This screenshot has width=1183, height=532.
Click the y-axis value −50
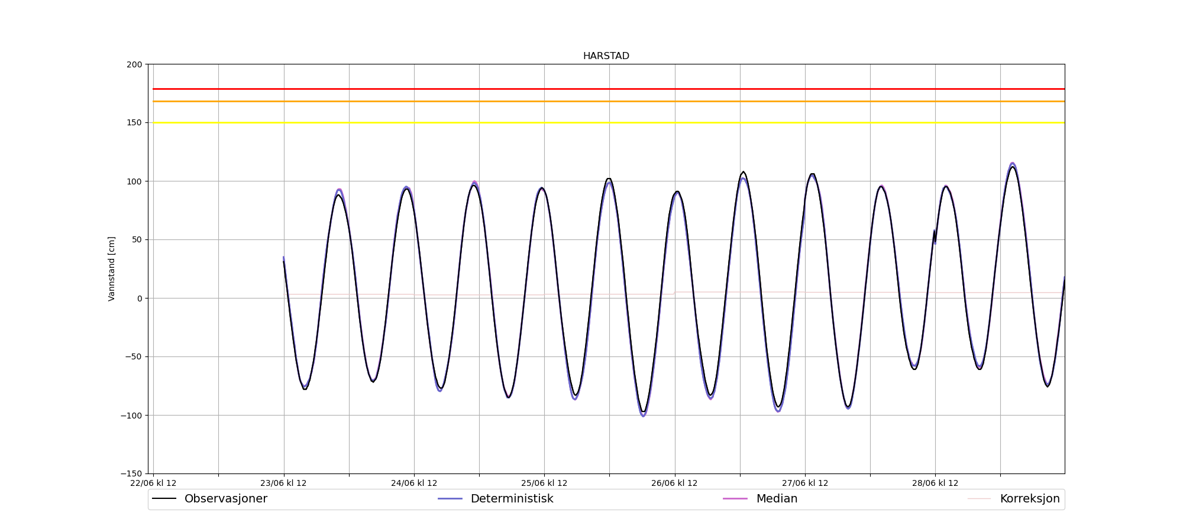(x=133, y=357)
